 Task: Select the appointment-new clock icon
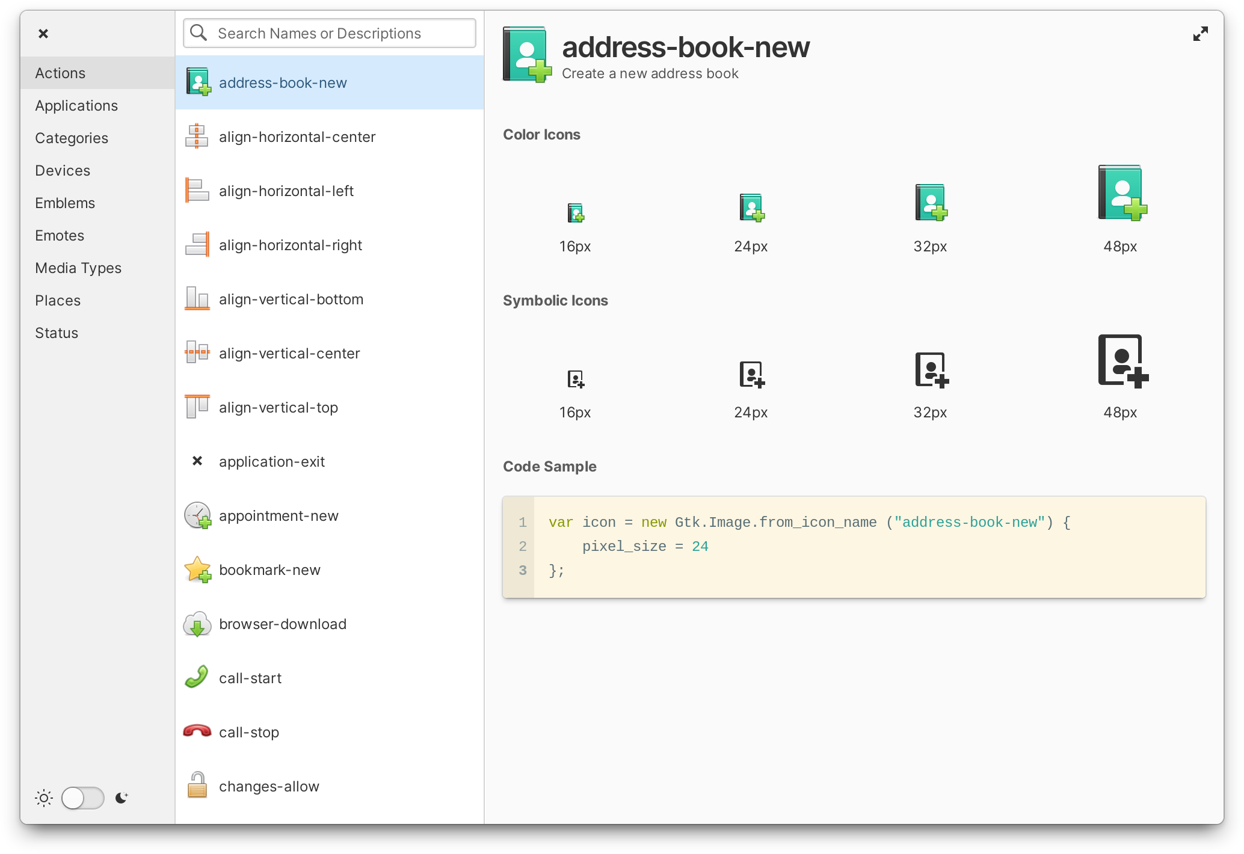pos(197,515)
